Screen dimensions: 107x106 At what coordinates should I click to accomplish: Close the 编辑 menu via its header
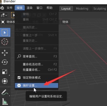point(20,8)
